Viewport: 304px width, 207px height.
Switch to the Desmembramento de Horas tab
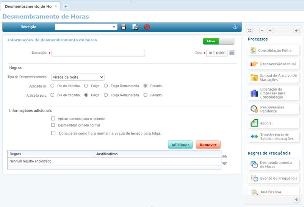28,6
